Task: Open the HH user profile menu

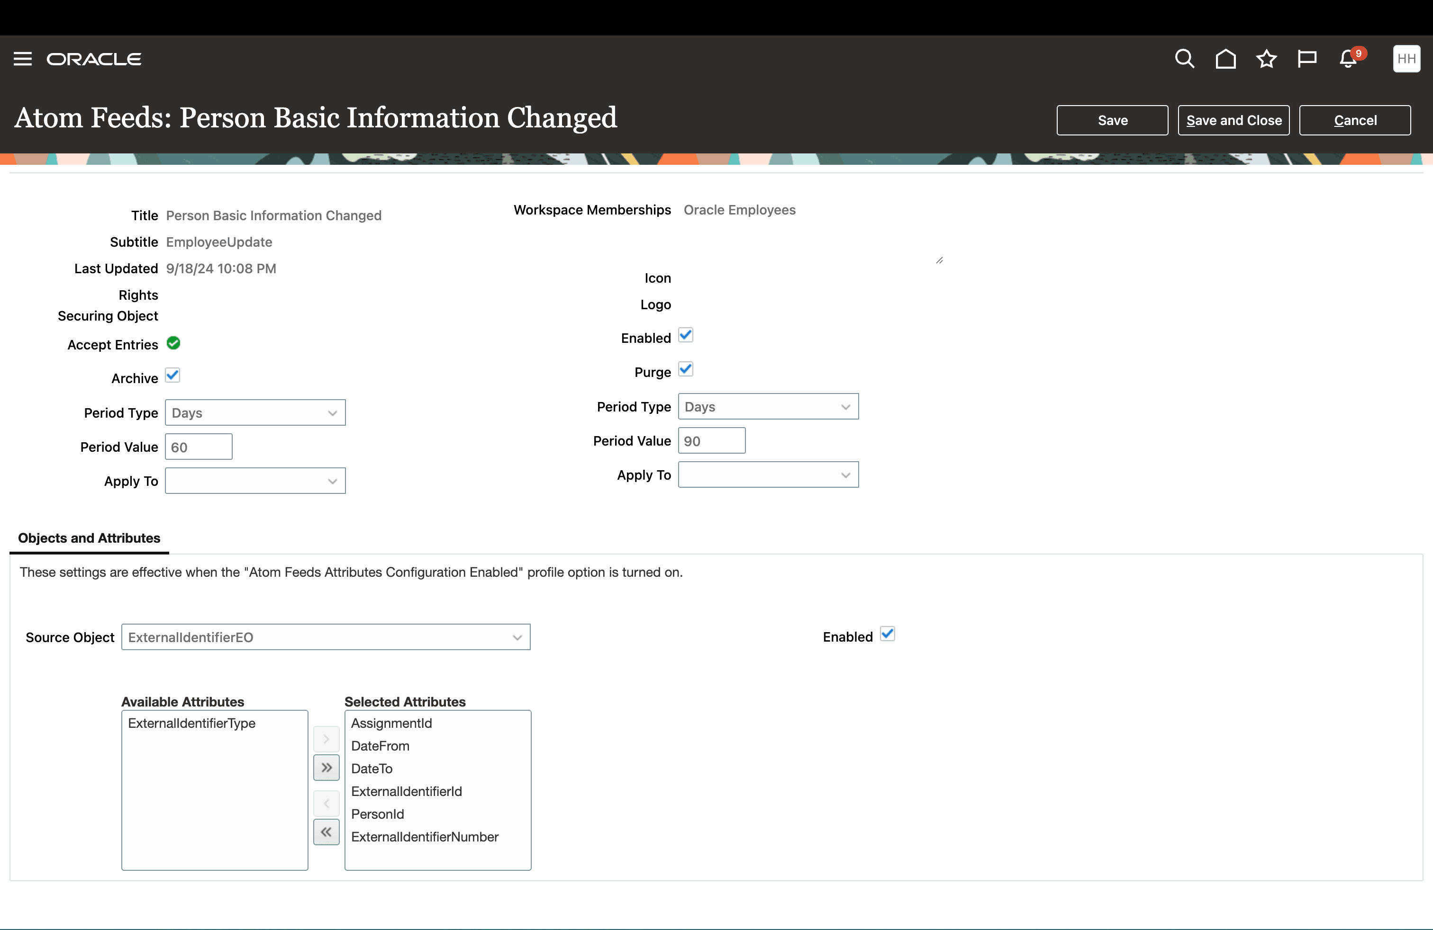Action: (1406, 58)
